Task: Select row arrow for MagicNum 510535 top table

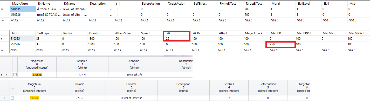Action: coord(3,9)
